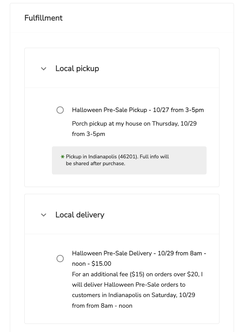Click the Porch pickup at my house description
Screen dimensions: 235x332
[134, 124]
